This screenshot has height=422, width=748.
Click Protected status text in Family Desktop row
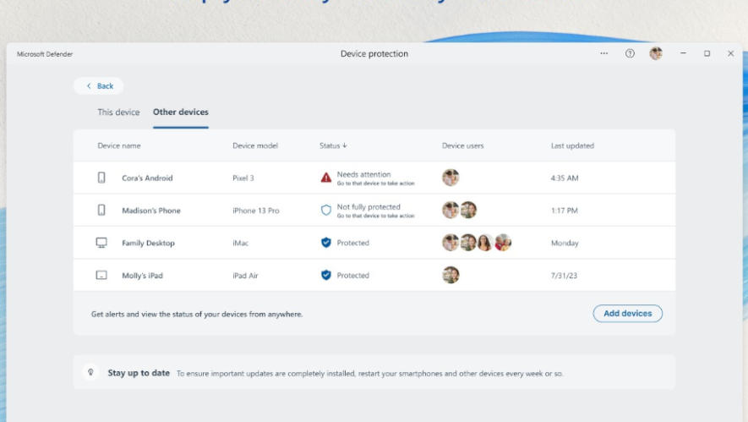click(352, 243)
